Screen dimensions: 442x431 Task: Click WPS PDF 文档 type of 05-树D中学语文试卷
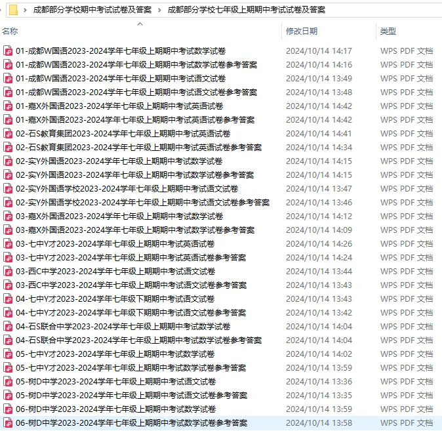tap(407, 382)
